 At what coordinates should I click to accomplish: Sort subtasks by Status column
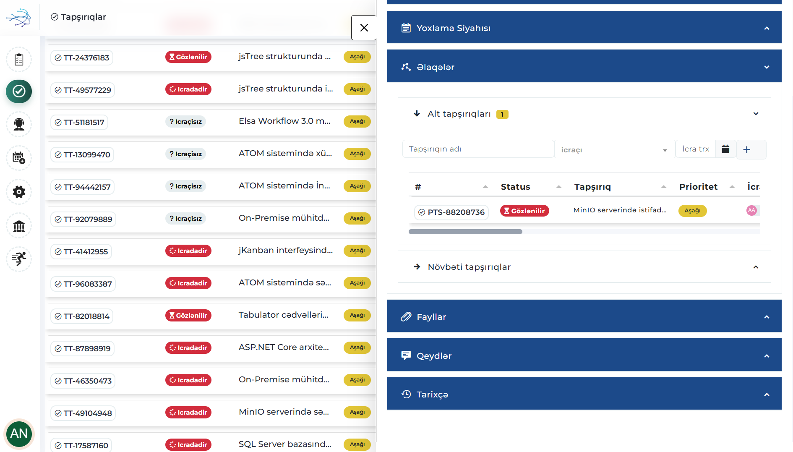558,187
